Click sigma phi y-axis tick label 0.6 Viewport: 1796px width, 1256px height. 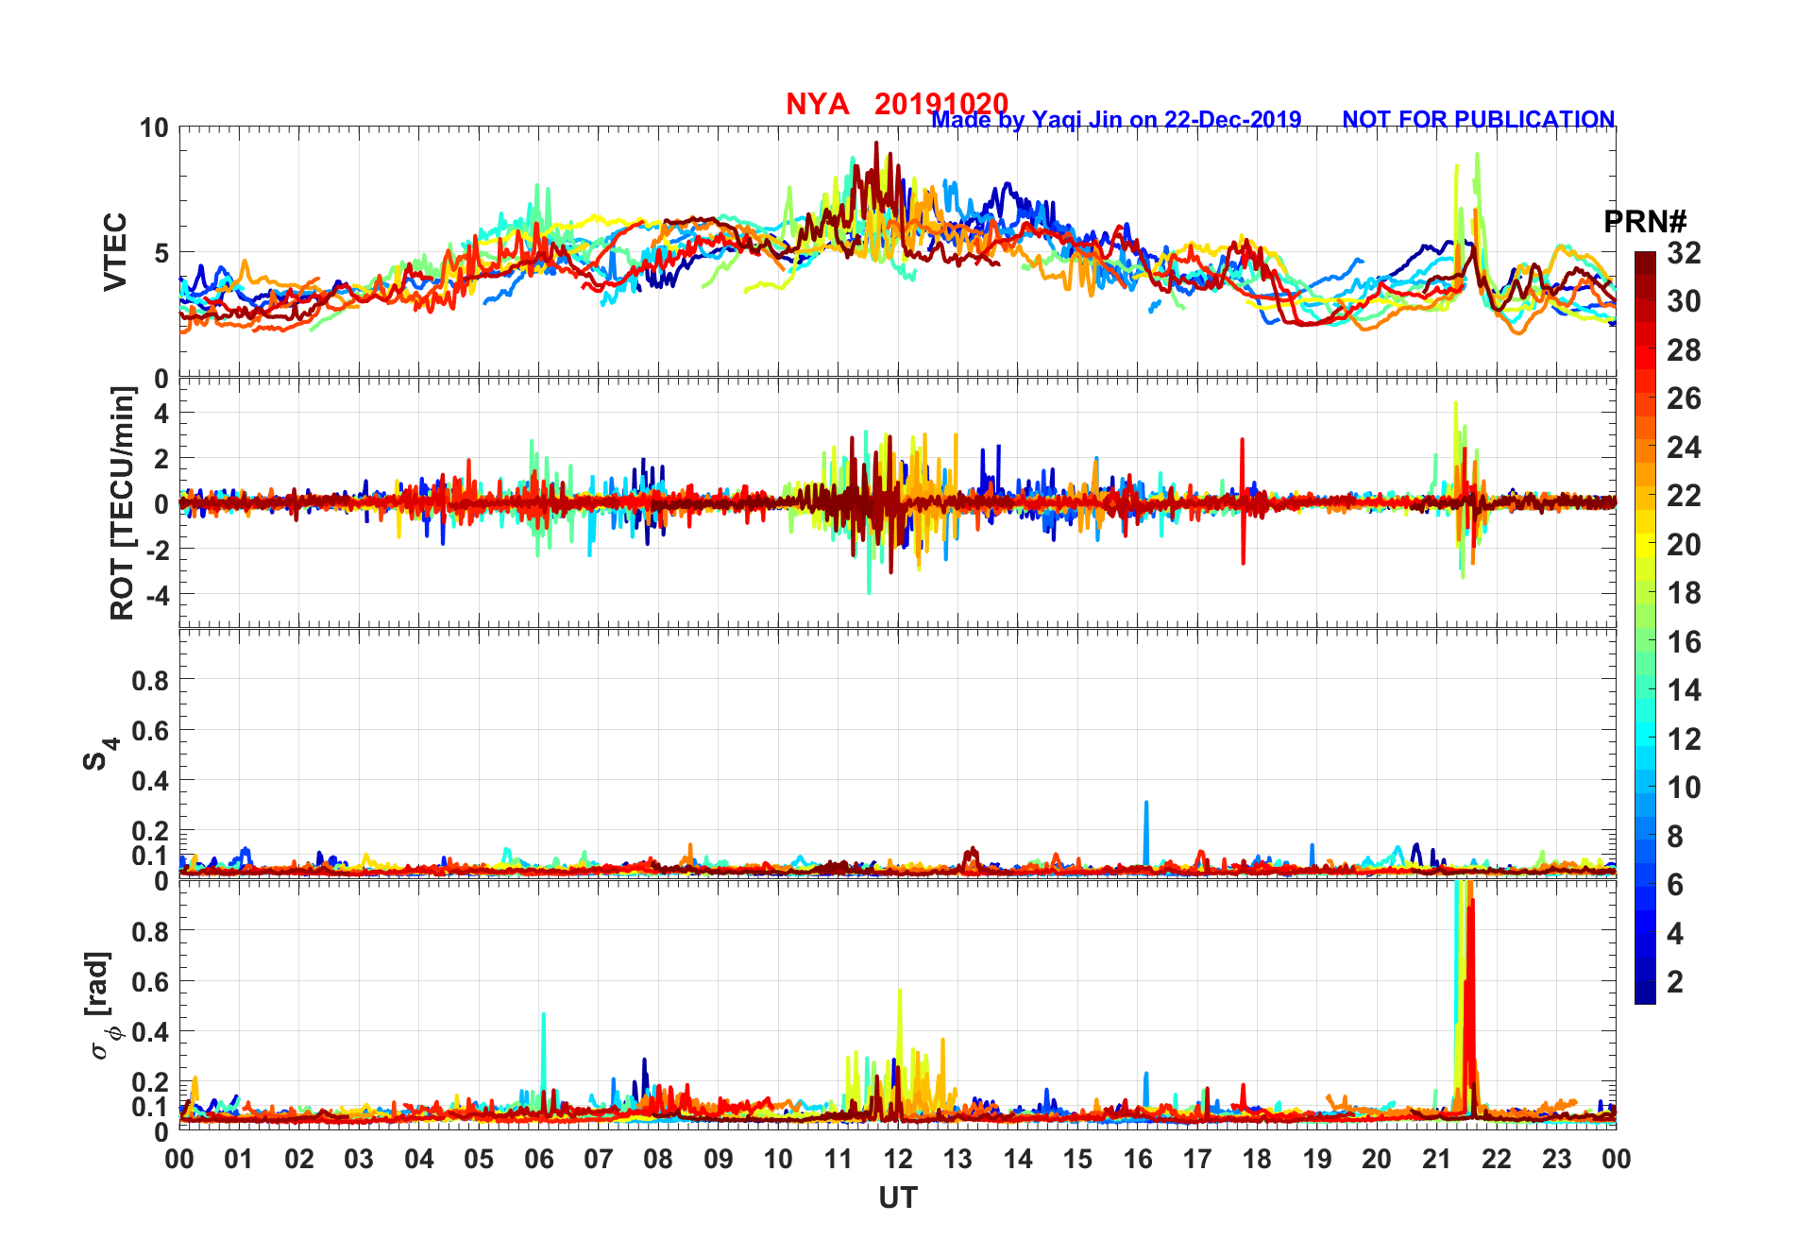click(x=151, y=981)
